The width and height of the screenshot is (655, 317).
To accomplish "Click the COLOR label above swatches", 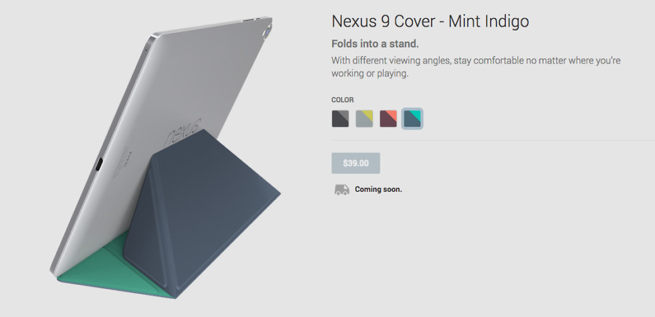I will (x=342, y=100).
